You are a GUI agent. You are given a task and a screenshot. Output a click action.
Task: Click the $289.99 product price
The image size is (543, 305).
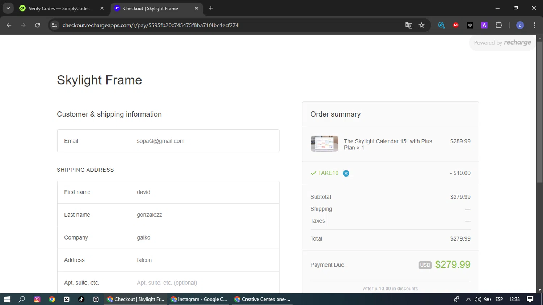(460, 141)
